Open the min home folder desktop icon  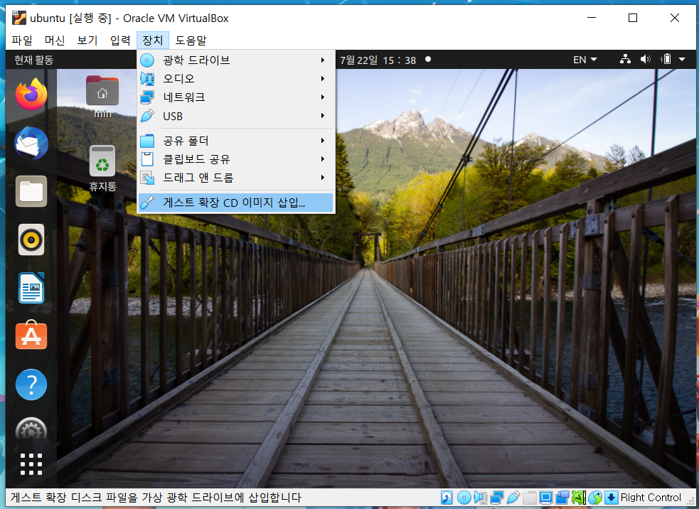tap(102, 97)
